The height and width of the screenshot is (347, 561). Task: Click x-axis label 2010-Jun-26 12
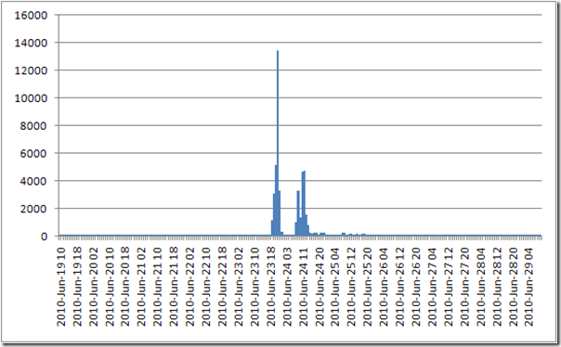[399, 287]
